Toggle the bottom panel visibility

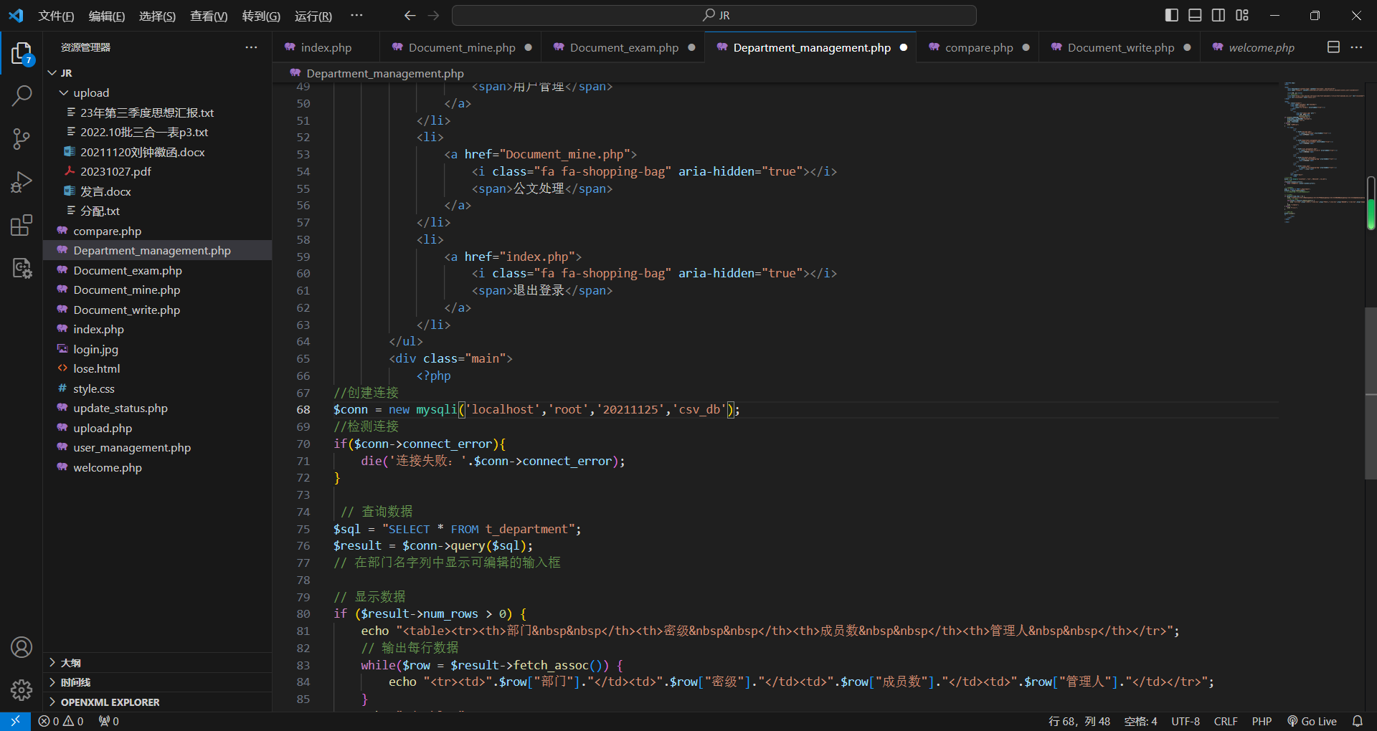tap(1195, 15)
